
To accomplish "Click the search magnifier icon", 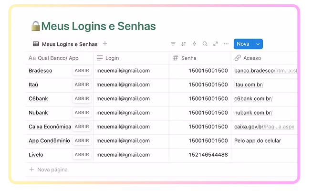I will (205, 44).
